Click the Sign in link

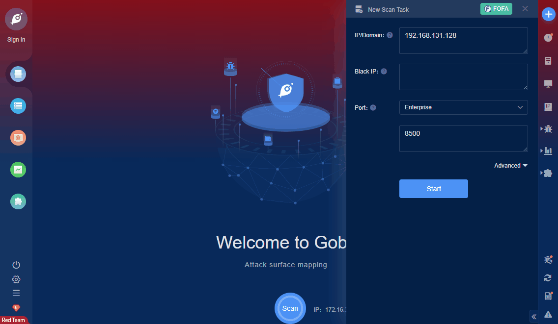point(16,39)
